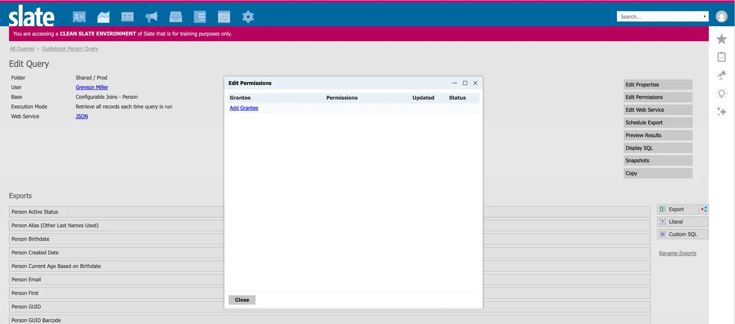This screenshot has width=735, height=324.
Task: Select the Person Active Status export row
Action: (329, 212)
